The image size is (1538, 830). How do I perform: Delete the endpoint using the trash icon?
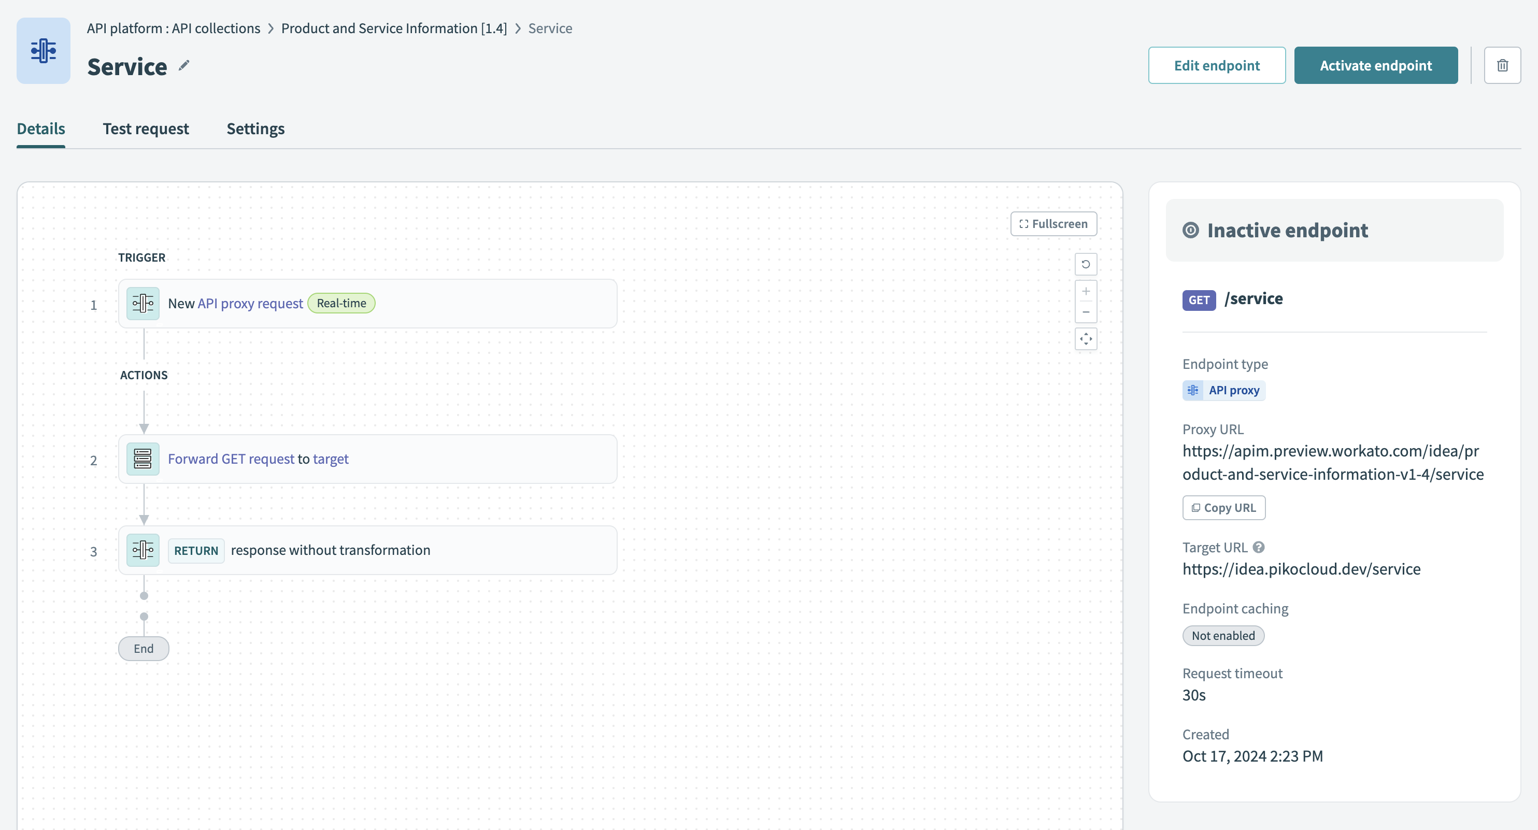1503,65
